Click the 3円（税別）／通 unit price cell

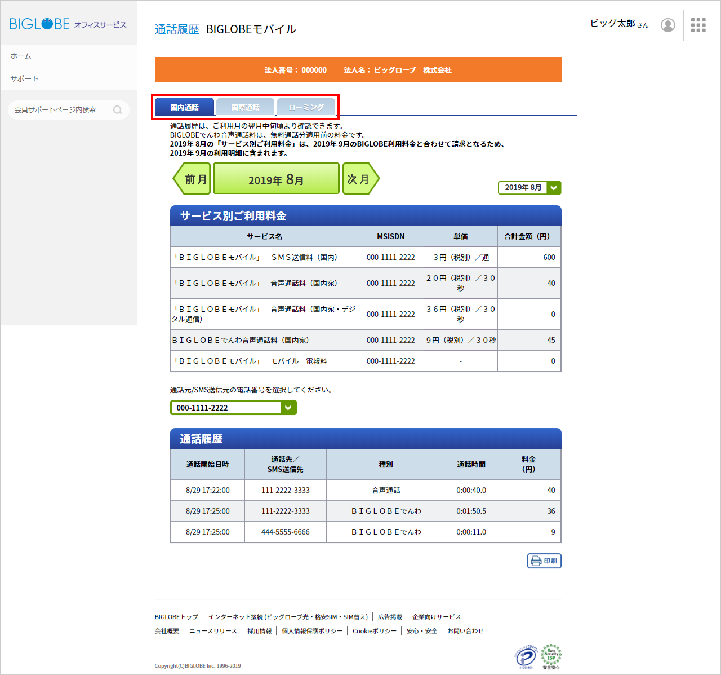pyautogui.click(x=461, y=258)
